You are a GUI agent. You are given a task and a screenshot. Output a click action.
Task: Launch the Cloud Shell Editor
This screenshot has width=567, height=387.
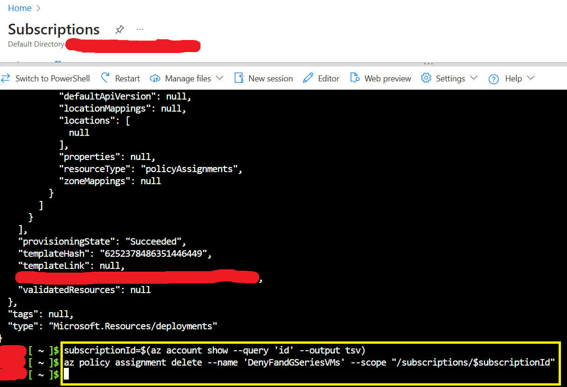point(321,78)
